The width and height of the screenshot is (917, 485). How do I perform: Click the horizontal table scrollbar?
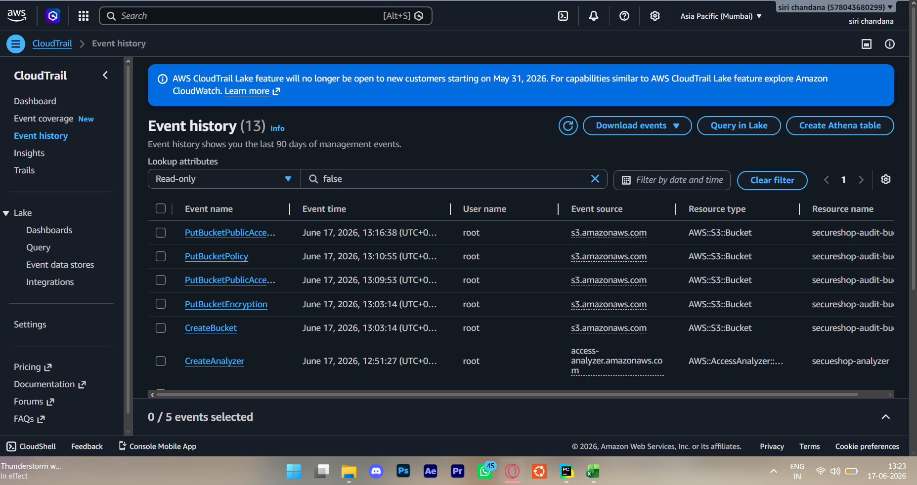tap(507, 395)
